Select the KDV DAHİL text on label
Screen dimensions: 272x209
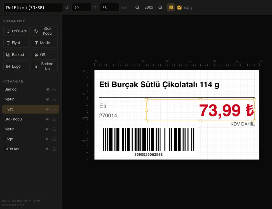(242, 124)
